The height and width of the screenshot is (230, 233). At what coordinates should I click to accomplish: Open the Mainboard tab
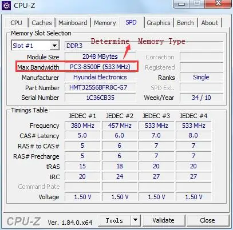coord(73,23)
